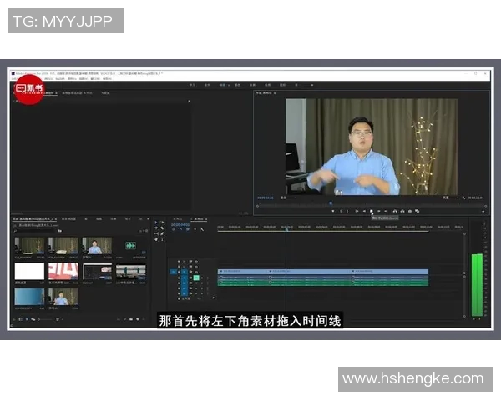Step back one frame in Program Monitor
501x400 pixels.
point(364,211)
